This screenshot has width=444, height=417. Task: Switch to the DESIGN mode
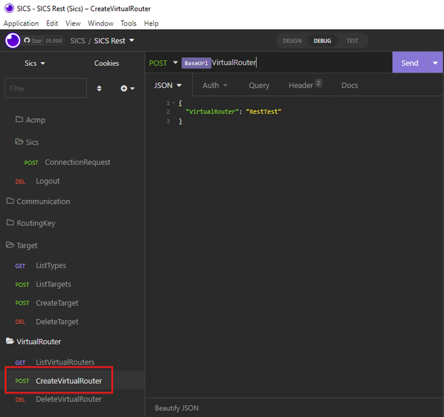[x=292, y=41]
